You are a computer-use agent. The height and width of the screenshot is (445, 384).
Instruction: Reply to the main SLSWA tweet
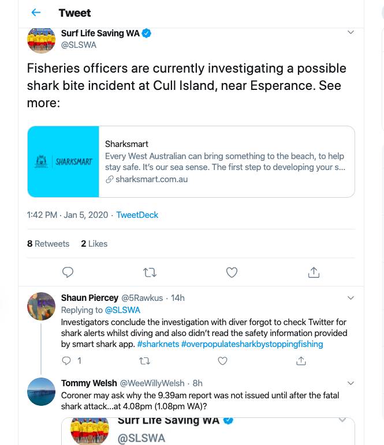68,272
